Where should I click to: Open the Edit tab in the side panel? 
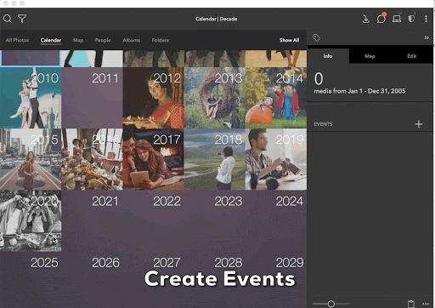(x=411, y=56)
